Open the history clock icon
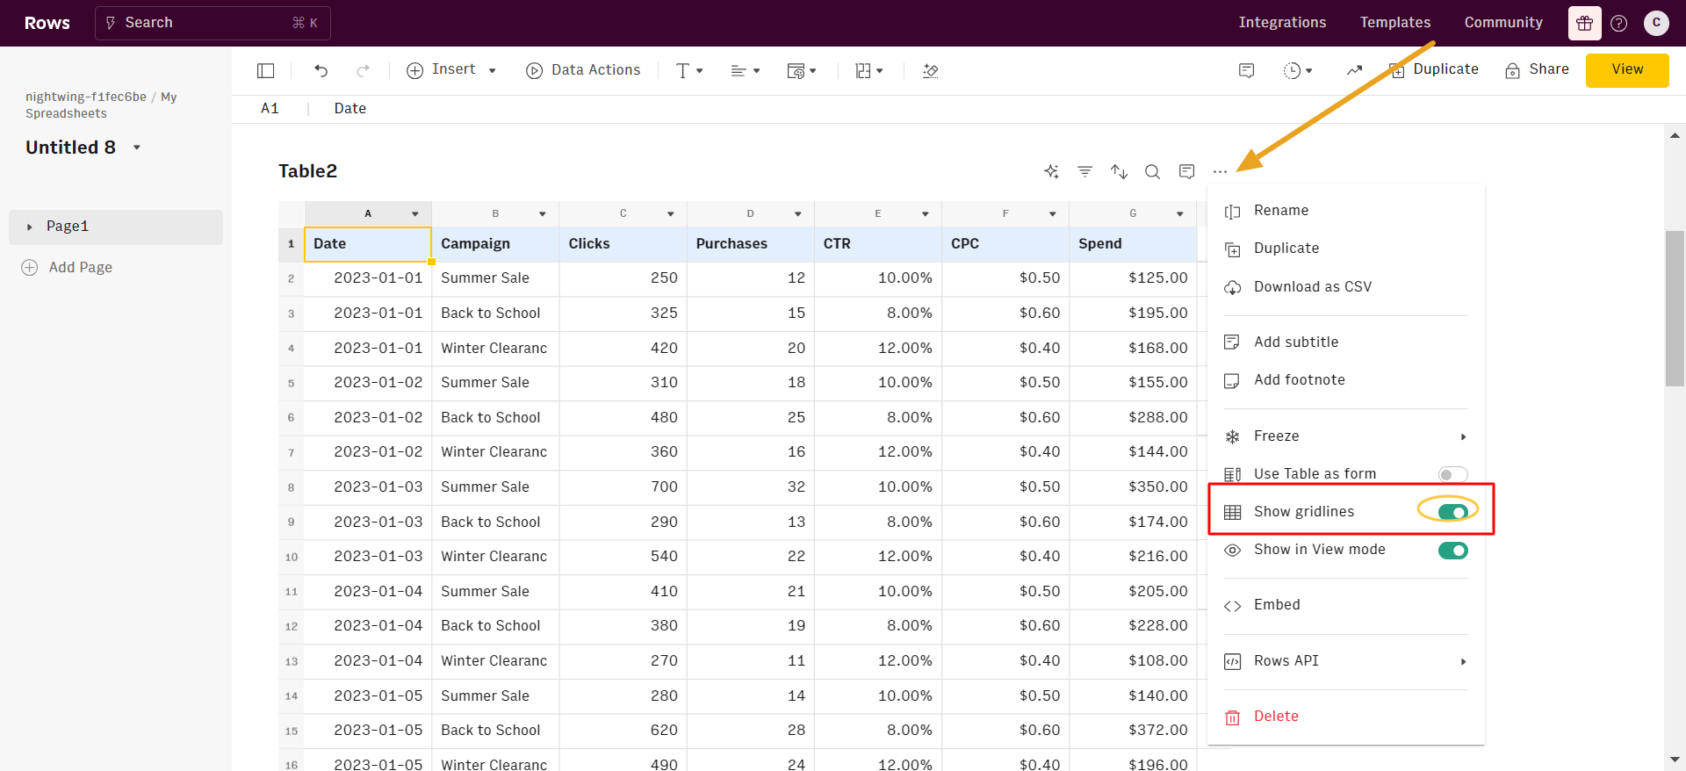Screen dimensions: 1686x771 click(1298, 70)
